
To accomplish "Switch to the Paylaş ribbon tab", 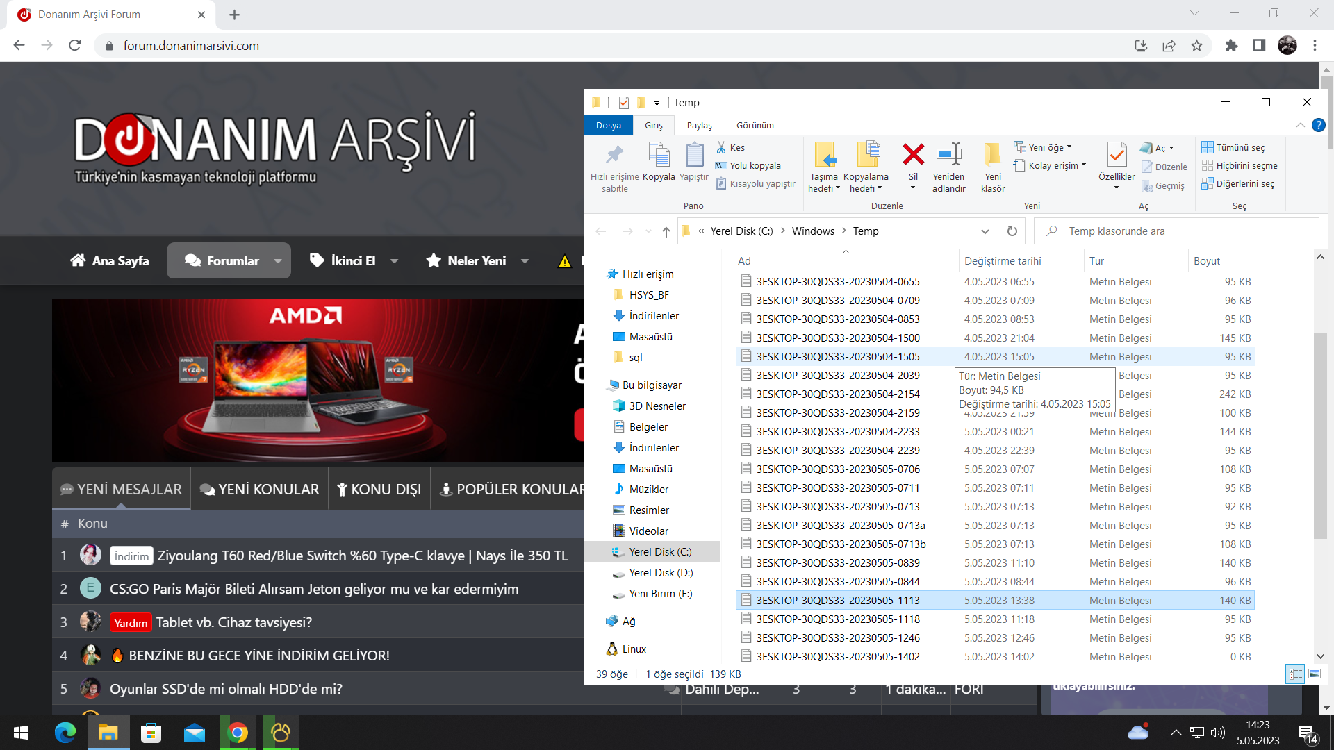I will [700, 125].
